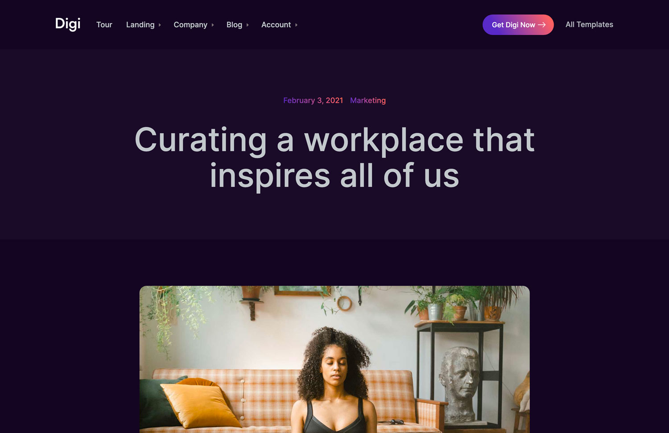Click the February 3, 2021 date
This screenshot has height=433, width=669.
pos(313,100)
